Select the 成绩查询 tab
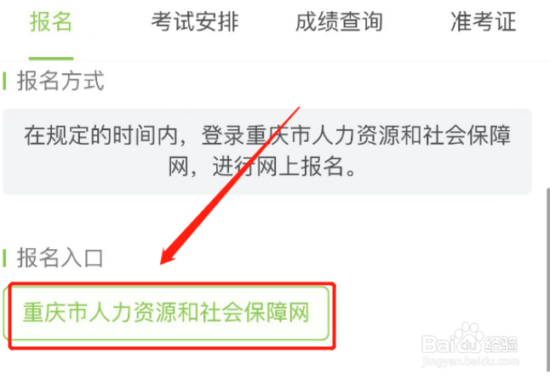Image resolution: width=550 pixels, height=381 pixels. tap(339, 22)
